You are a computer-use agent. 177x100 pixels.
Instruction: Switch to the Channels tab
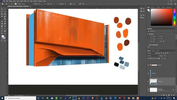click(x=153, y=51)
